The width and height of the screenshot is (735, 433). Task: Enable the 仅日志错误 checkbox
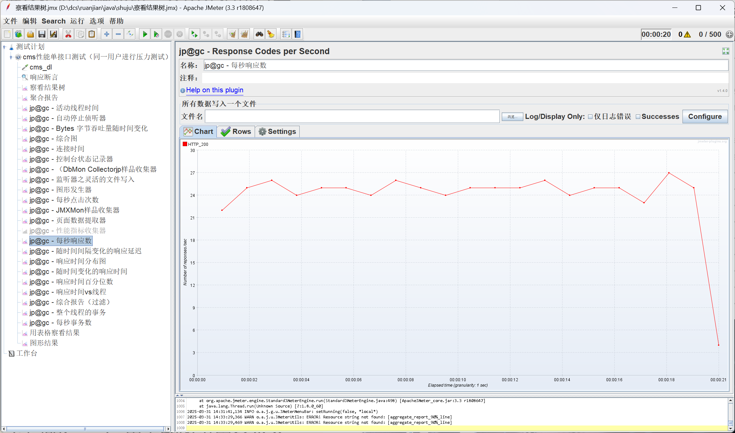590,117
